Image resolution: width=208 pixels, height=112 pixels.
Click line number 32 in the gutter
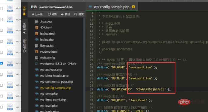click(x=92, y=100)
